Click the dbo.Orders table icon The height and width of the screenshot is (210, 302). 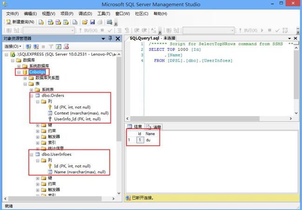tap(37, 95)
